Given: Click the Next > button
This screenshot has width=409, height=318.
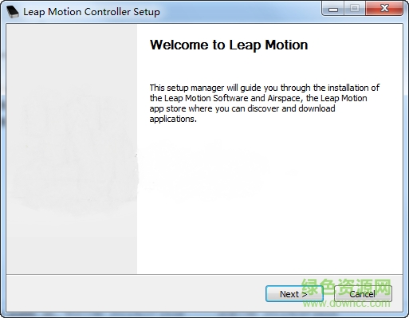Looking at the screenshot, I should pyautogui.click(x=294, y=294).
